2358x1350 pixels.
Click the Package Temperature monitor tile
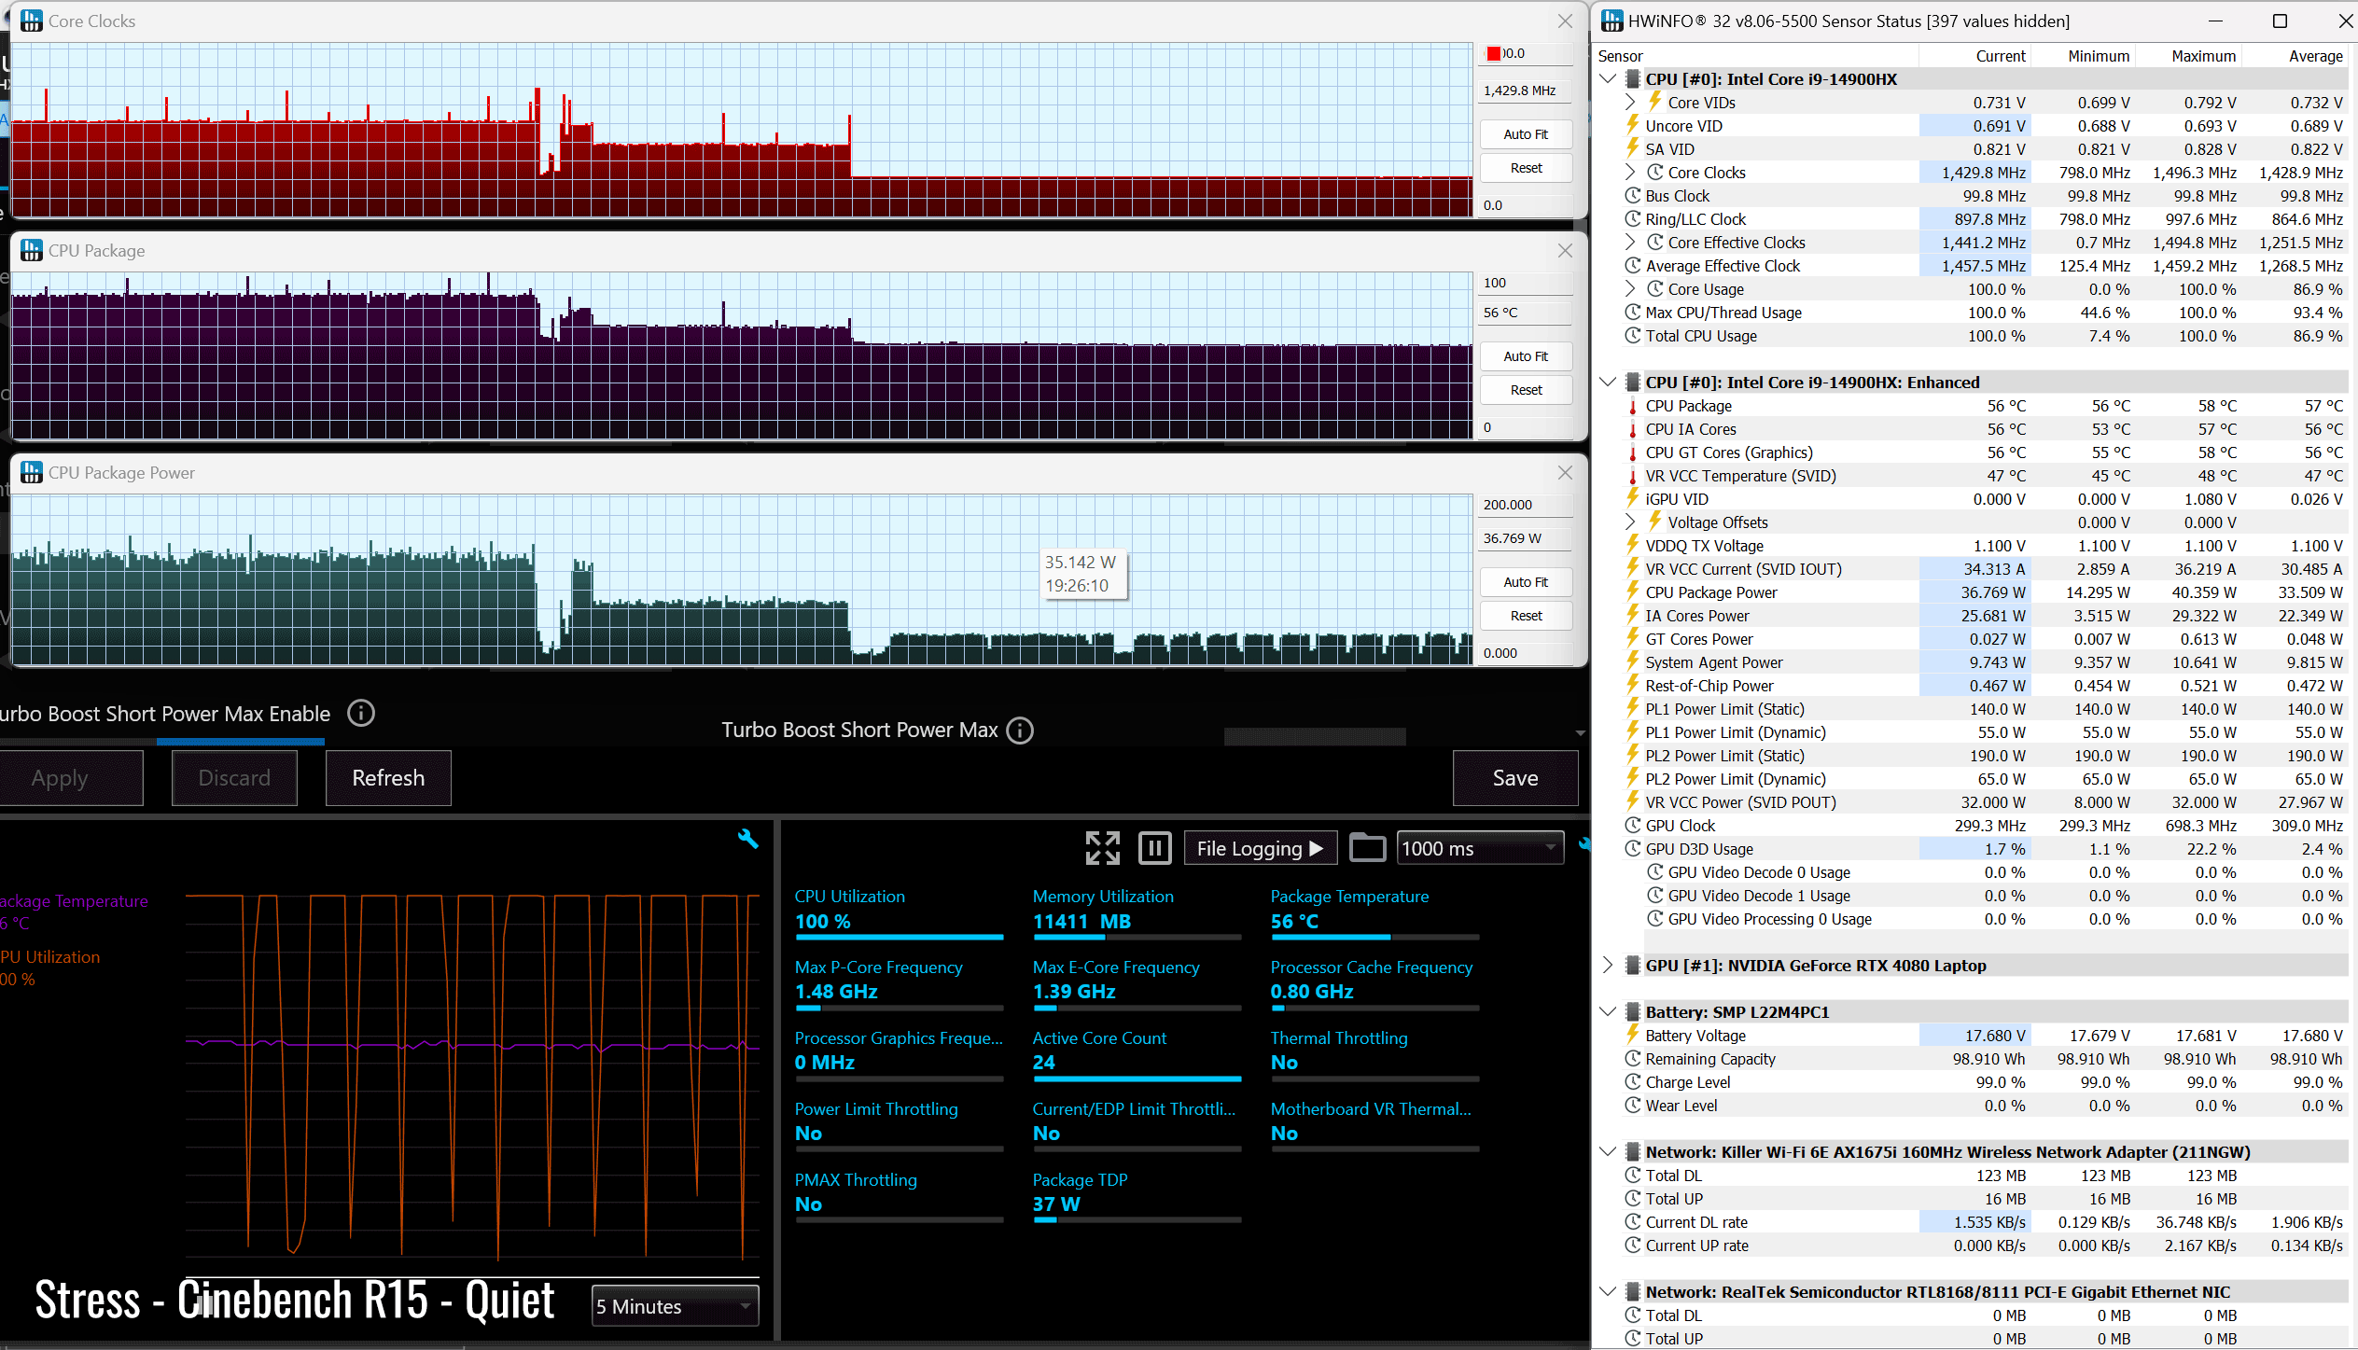point(1374,912)
